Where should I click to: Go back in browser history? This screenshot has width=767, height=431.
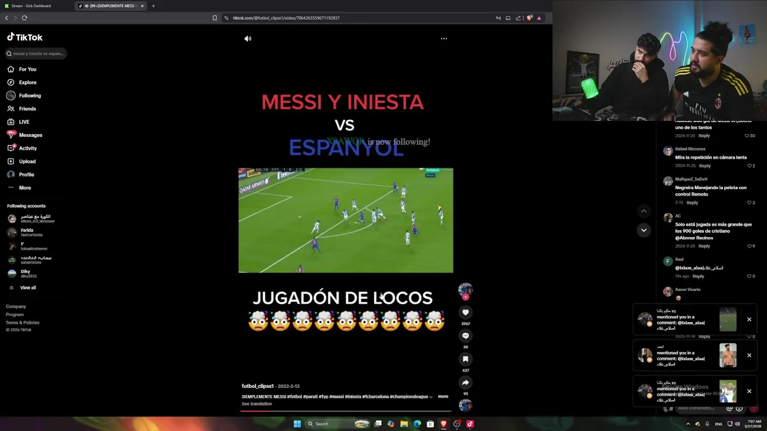click(7, 18)
